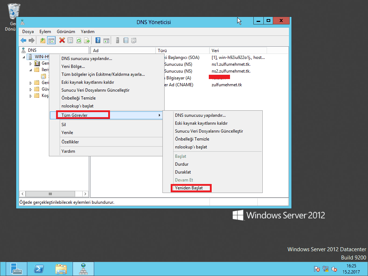
Task: Open File Explorer from the taskbar
Action: 61,268
